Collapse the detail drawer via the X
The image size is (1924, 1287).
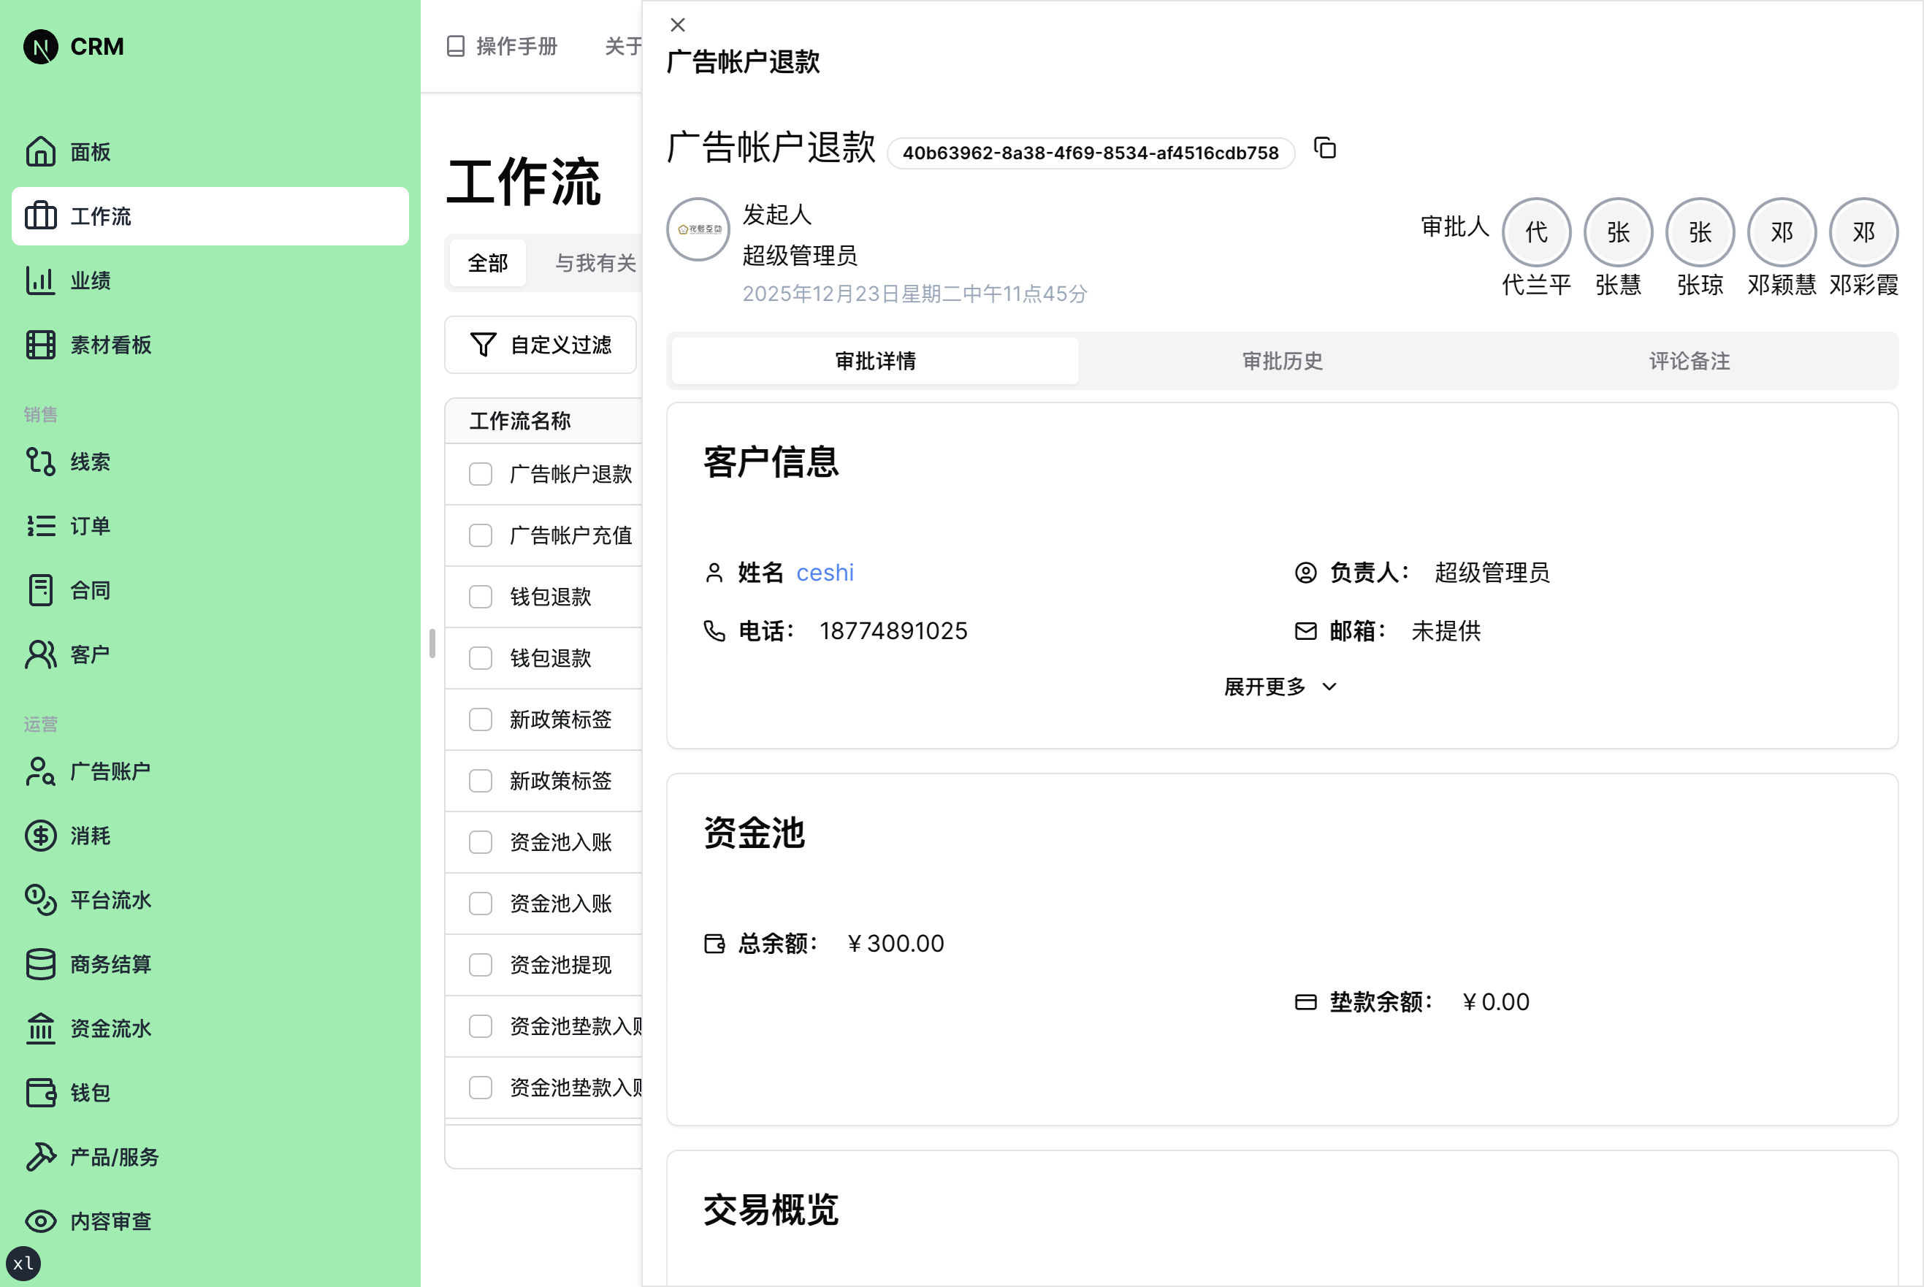tap(677, 25)
